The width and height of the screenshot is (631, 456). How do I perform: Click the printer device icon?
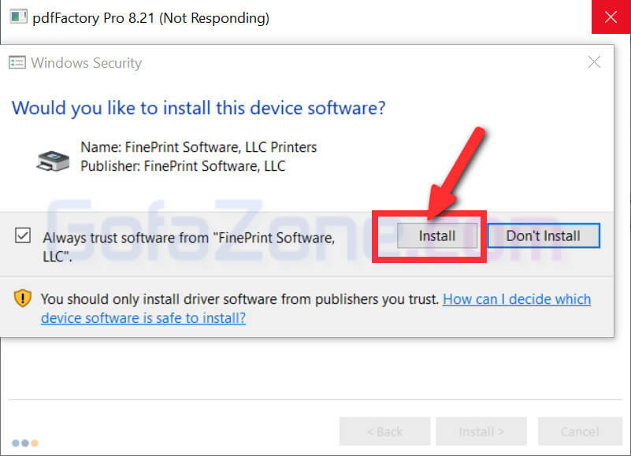tap(53, 159)
